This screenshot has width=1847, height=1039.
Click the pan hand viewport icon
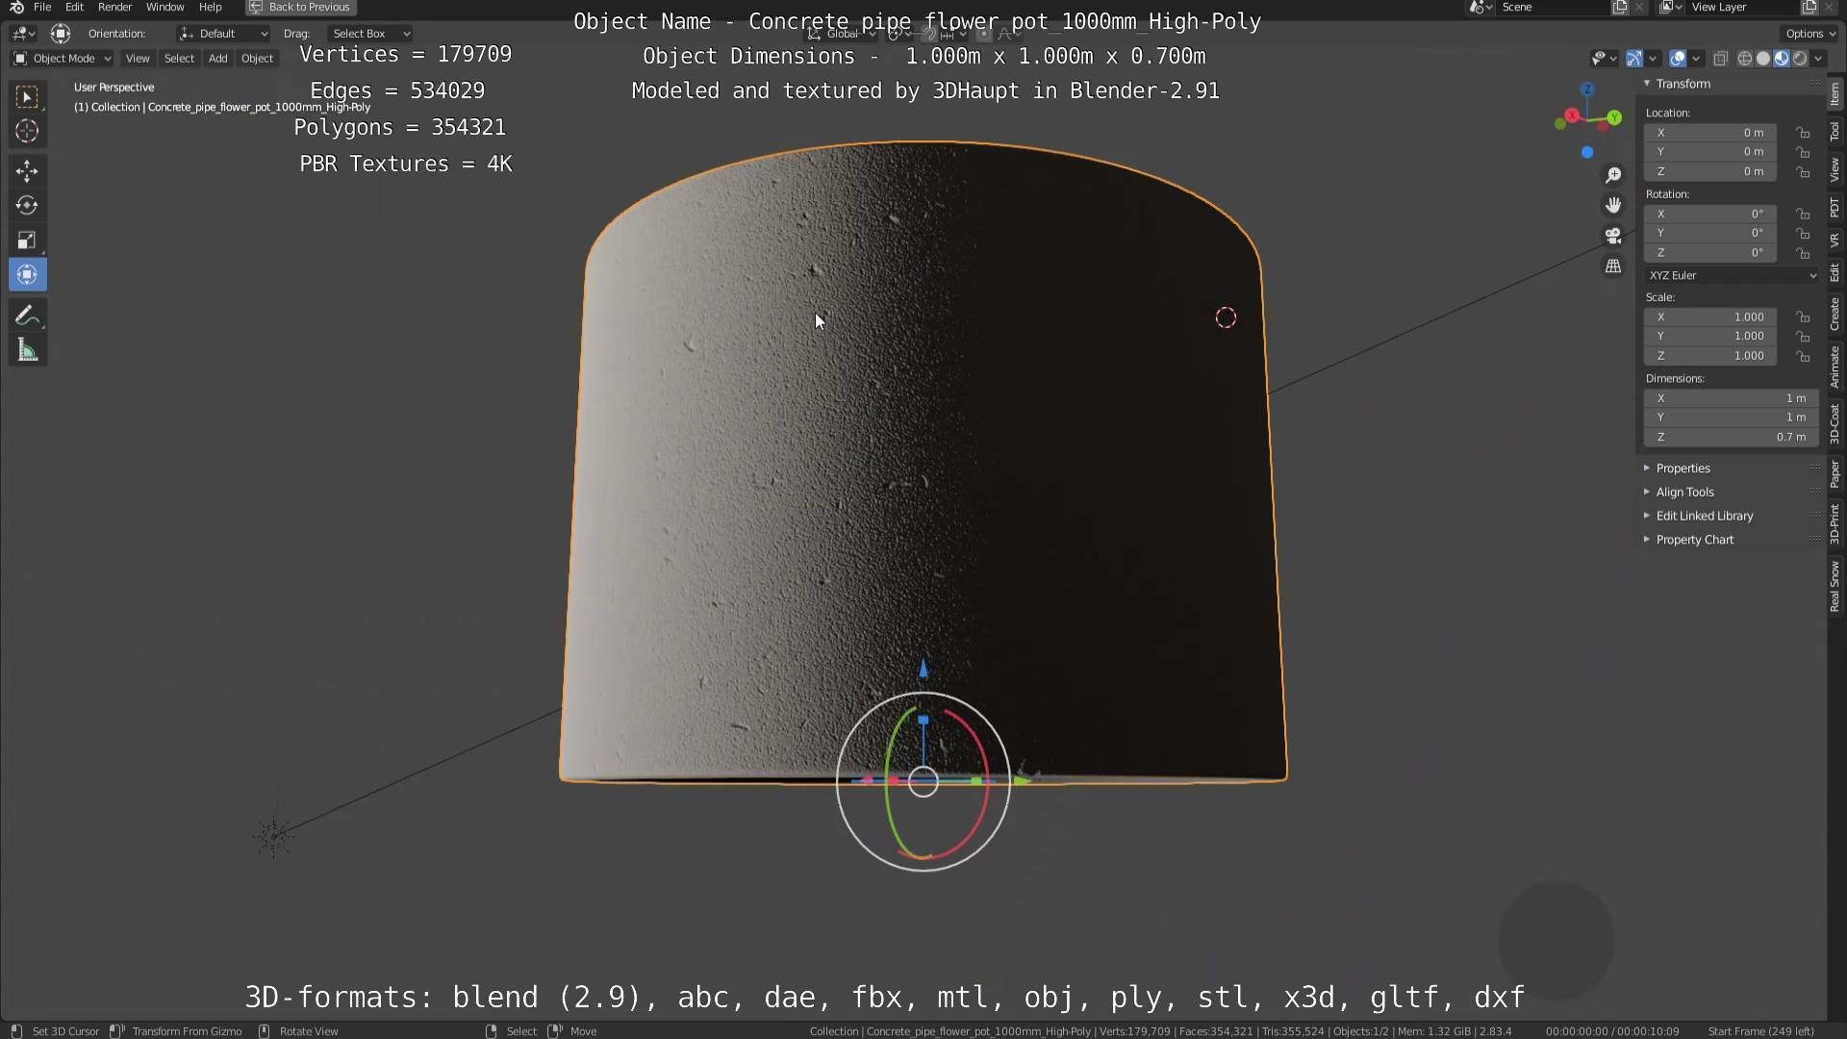(1613, 205)
